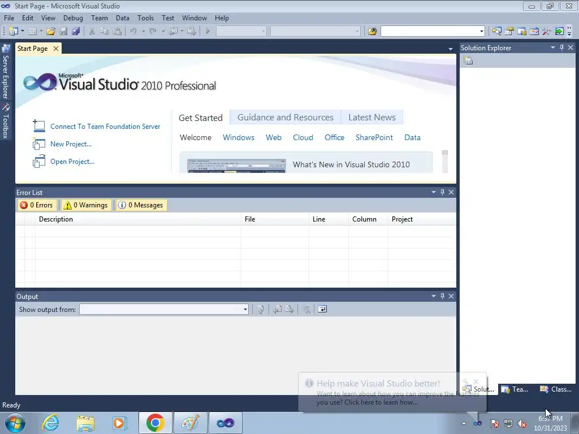579x434 pixels.
Task: Click the Navigate Forward toolbar icon
Action: coord(191,32)
